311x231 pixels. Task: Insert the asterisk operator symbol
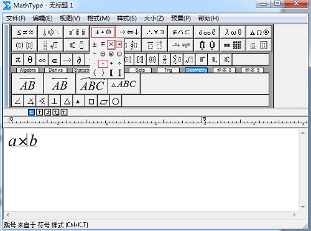coord(119,44)
